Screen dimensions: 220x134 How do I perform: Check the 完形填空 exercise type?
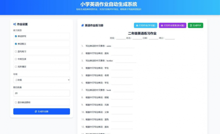point(16,66)
